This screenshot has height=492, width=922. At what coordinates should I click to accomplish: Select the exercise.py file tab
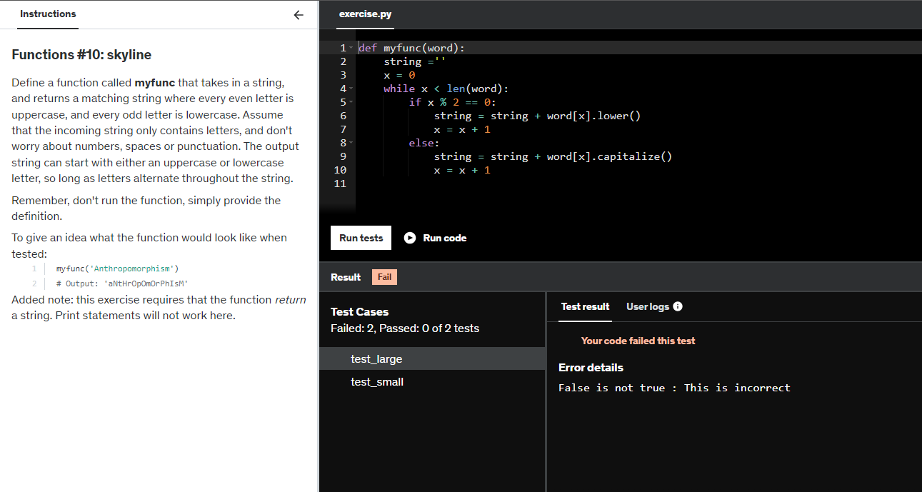pos(365,14)
